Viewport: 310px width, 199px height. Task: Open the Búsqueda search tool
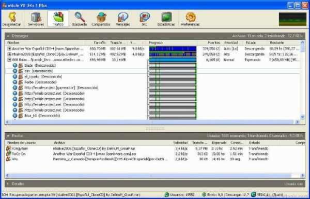[x=80, y=19]
